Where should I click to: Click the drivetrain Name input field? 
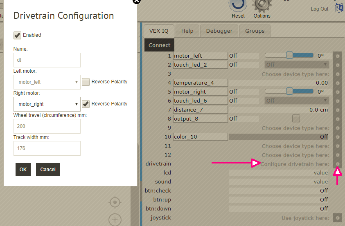pyautogui.click(x=47, y=60)
